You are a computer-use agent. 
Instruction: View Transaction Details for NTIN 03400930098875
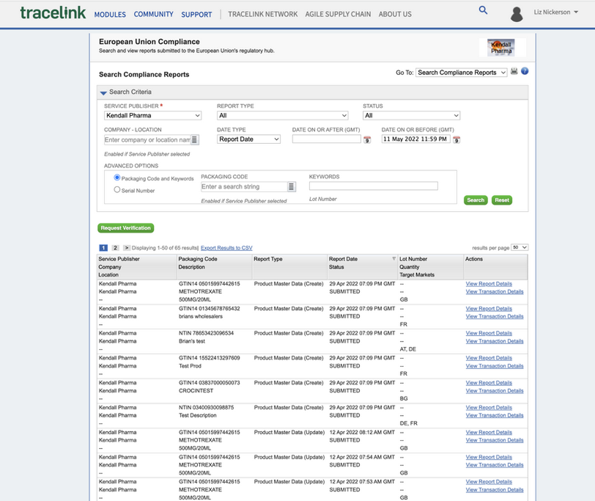[495, 415]
